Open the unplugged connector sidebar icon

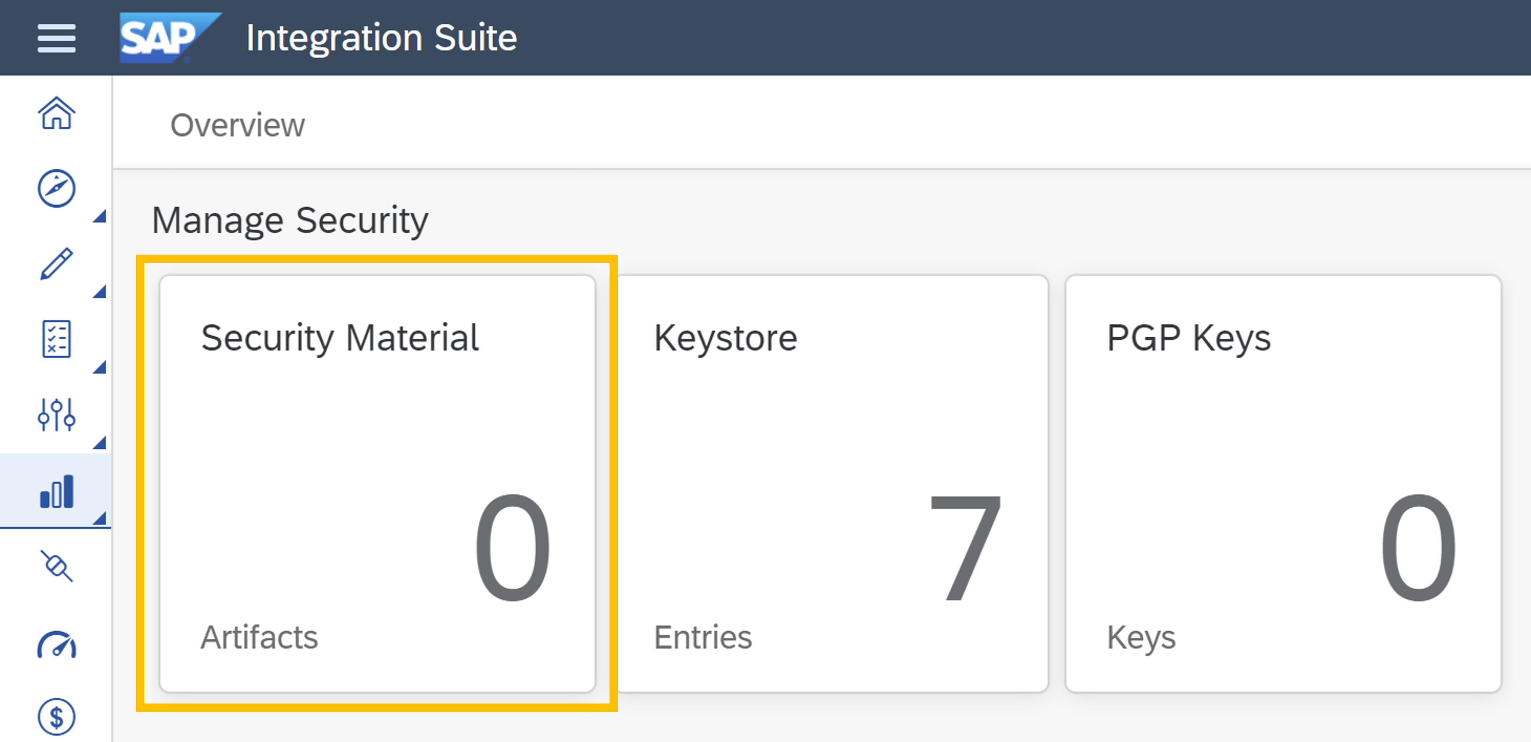point(56,566)
